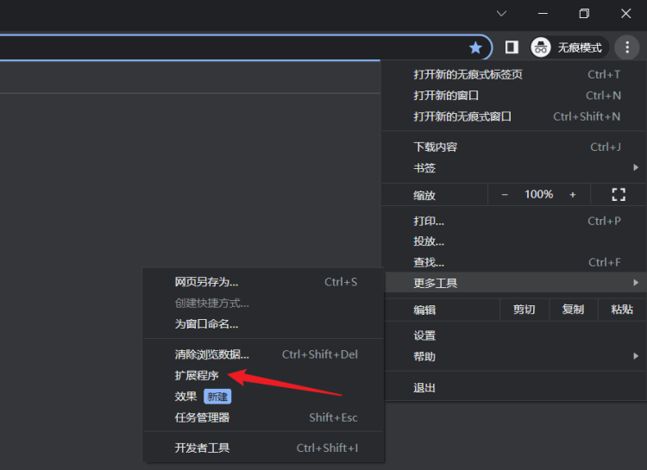Choose 打印... from the menu
The image size is (647, 470).
514,221
